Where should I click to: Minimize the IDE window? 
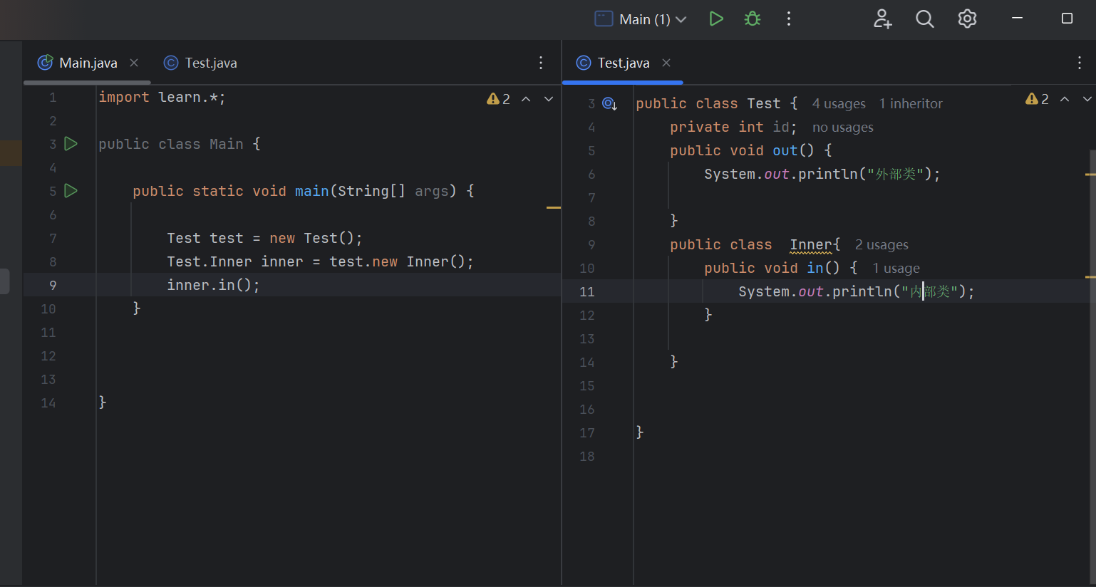1017,19
